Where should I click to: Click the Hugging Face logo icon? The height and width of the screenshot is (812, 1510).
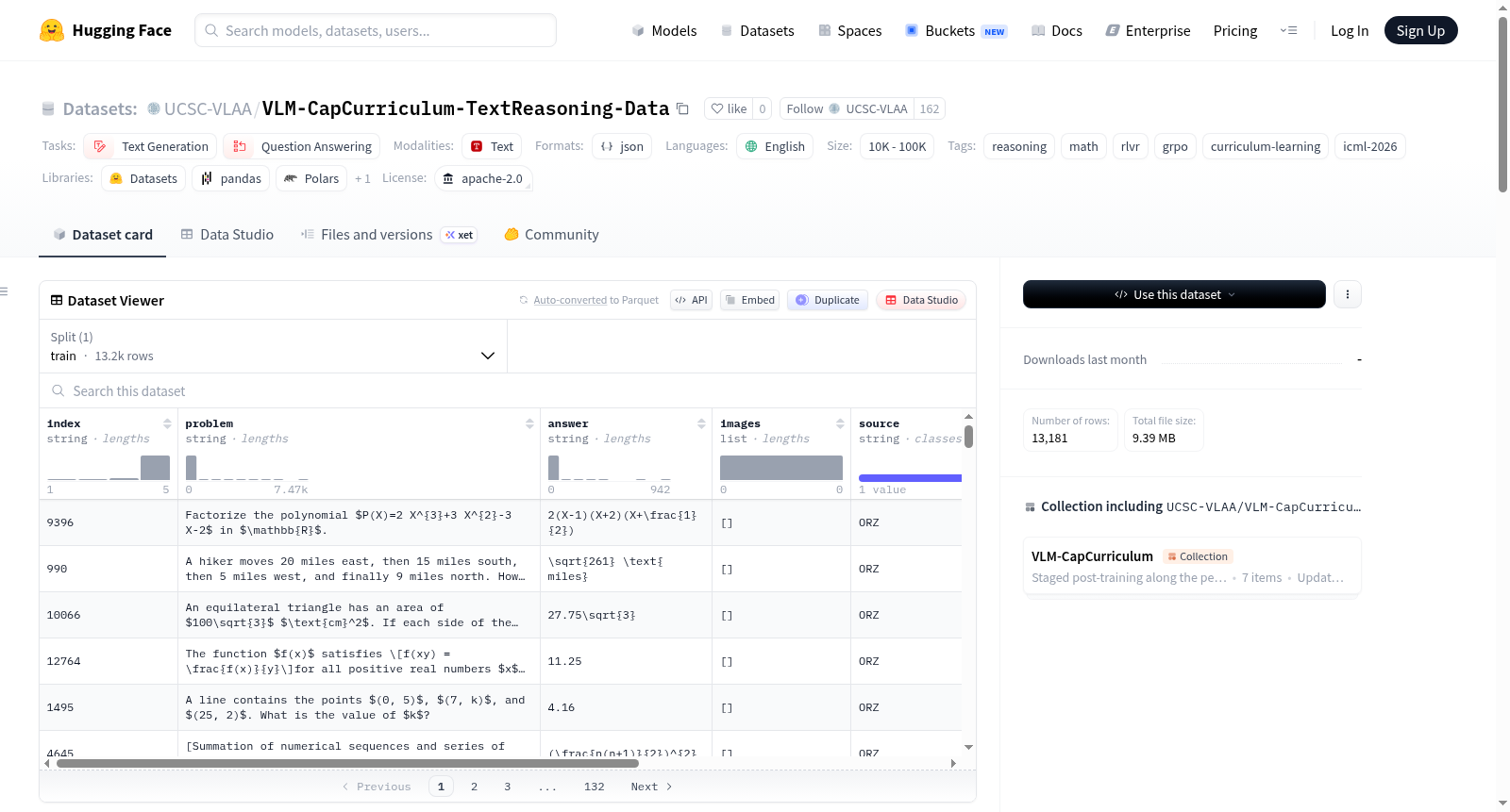(52, 30)
